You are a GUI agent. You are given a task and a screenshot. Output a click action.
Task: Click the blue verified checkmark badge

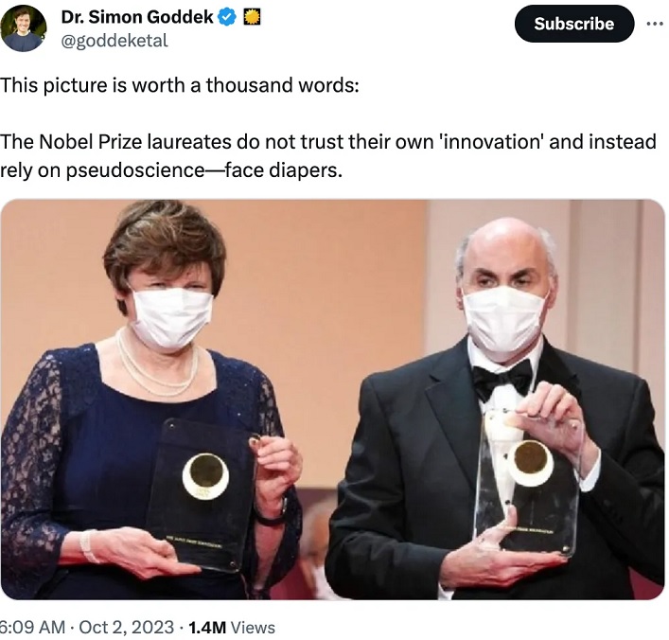[227, 17]
